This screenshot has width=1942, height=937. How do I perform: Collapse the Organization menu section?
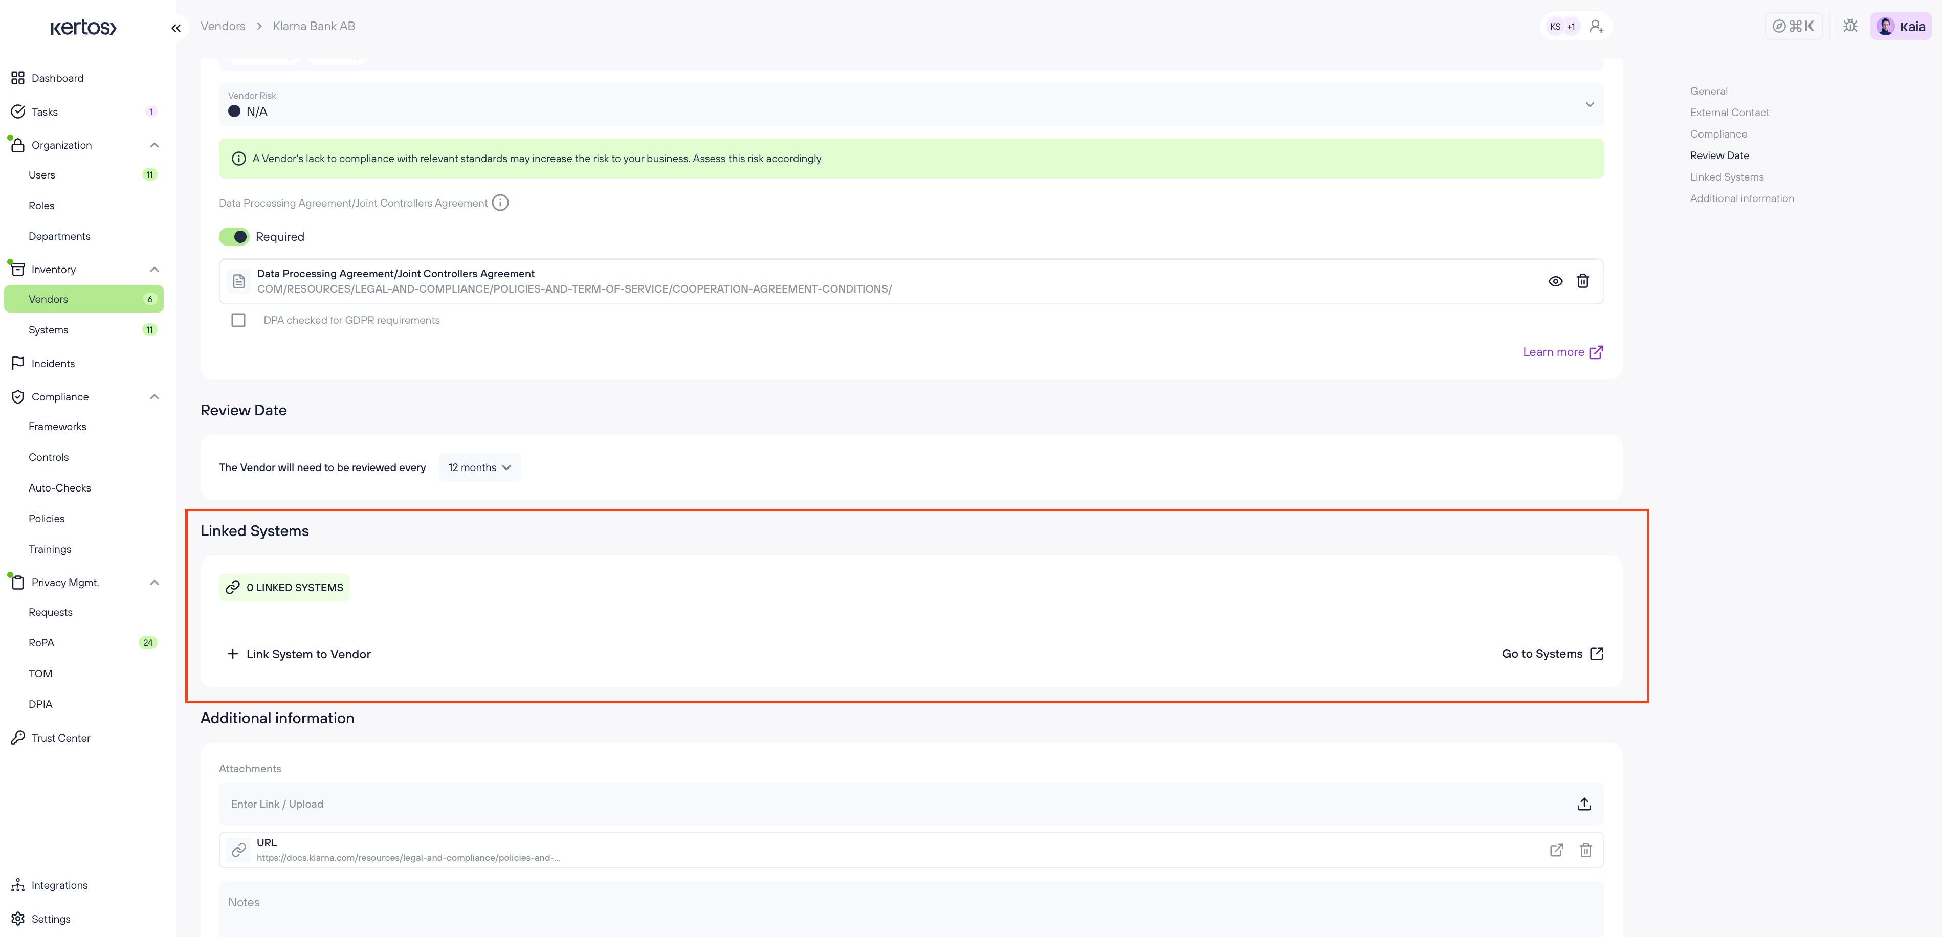(x=155, y=145)
